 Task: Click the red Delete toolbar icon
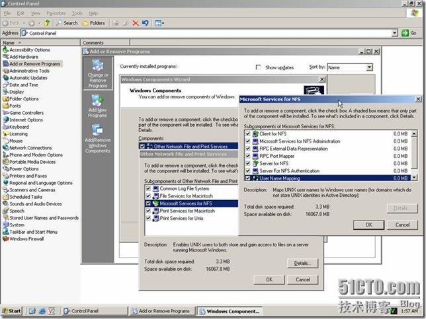coord(136,23)
